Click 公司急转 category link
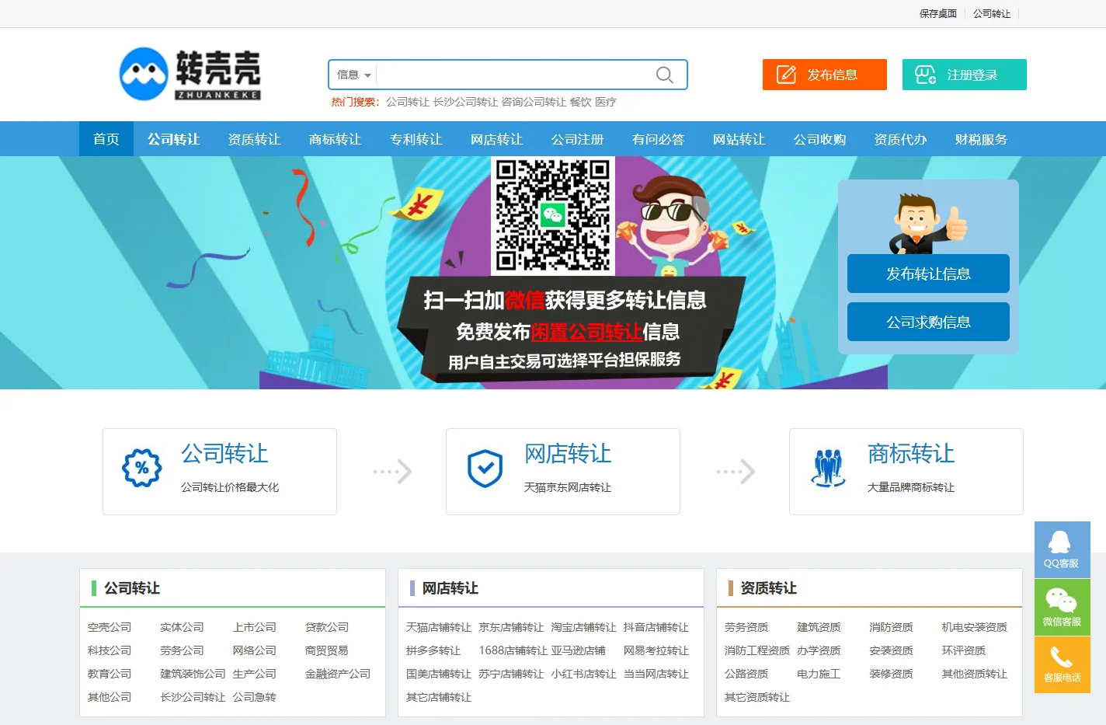Viewport: 1106px width, 725px height. [x=255, y=697]
